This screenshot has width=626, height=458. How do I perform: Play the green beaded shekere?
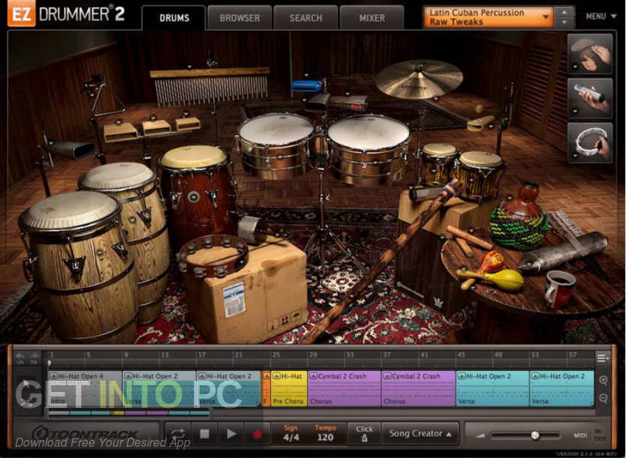pyautogui.click(x=519, y=217)
